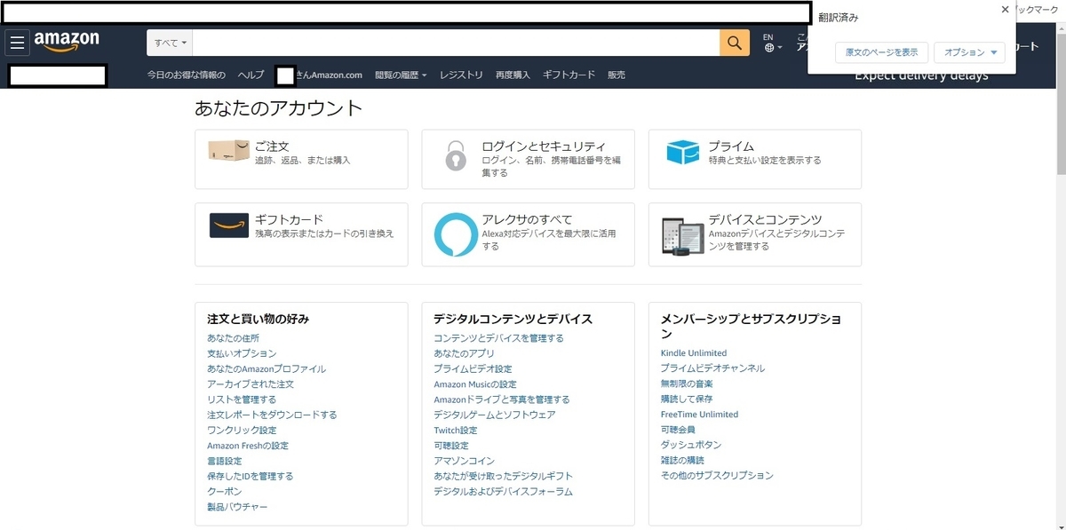This screenshot has height=530, width=1066.
Task: Open the アレクサのすべて card title
Action: tap(527, 219)
